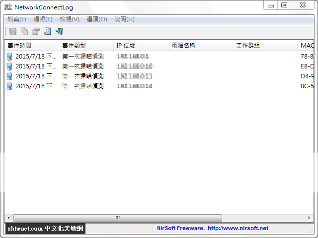Screen dimensions: 318x238
Task: Click 第一次掃瞄偵測 in the D4-9 row
Action: (x=83, y=76)
